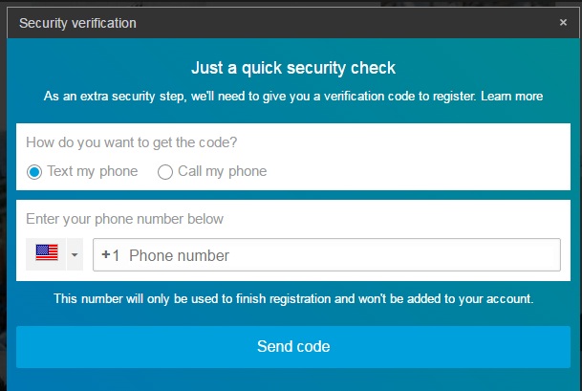Select the Call my phone radio button
582x391 pixels.
point(165,172)
